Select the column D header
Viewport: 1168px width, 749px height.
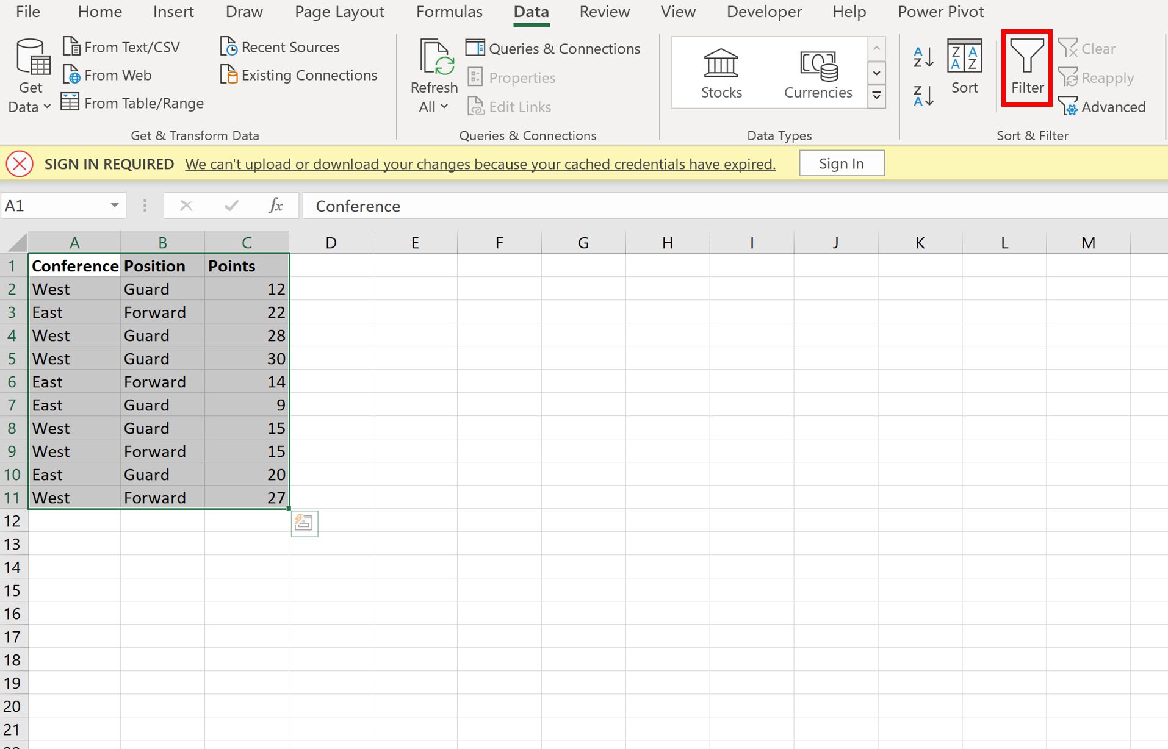331,243
